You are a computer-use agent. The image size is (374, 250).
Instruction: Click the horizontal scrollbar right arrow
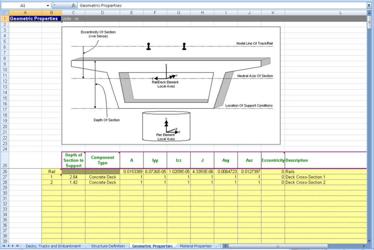364,246
